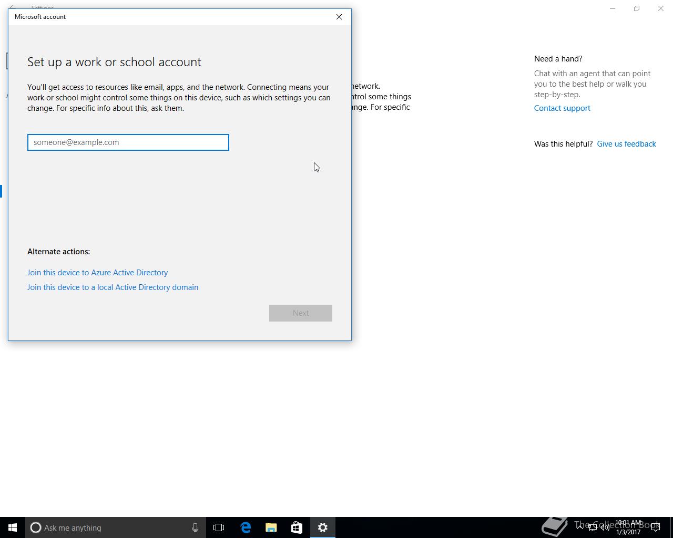
Task: Click the email address input field
Action: tap(128, 142)
